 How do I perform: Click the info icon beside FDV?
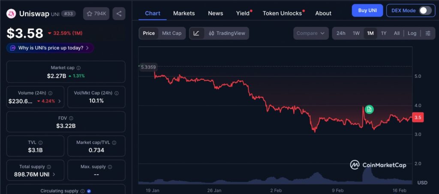pyautogui.click(x=71, y=118)
